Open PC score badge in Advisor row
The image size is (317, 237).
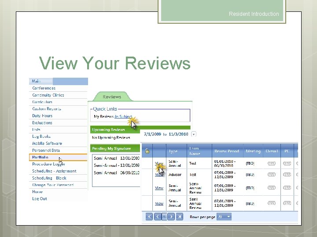coord(287,174)
